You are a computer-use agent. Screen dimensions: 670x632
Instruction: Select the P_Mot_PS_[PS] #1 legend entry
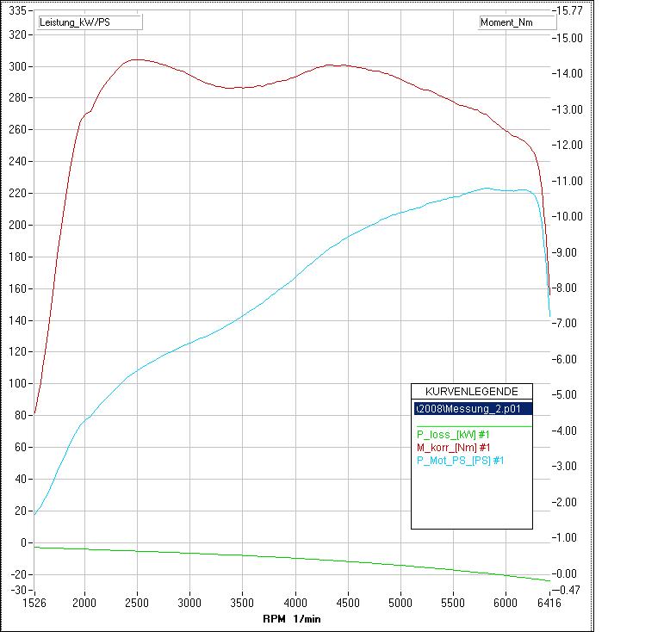460,461
